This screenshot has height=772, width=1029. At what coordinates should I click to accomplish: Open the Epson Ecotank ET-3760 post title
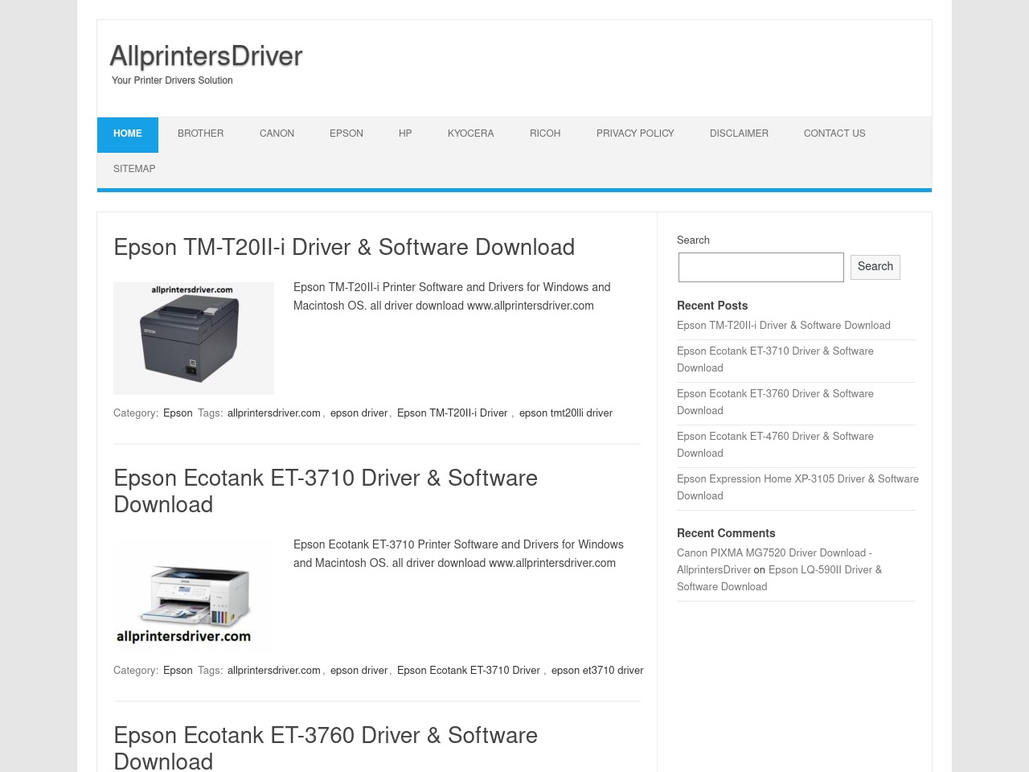[326, 748]
